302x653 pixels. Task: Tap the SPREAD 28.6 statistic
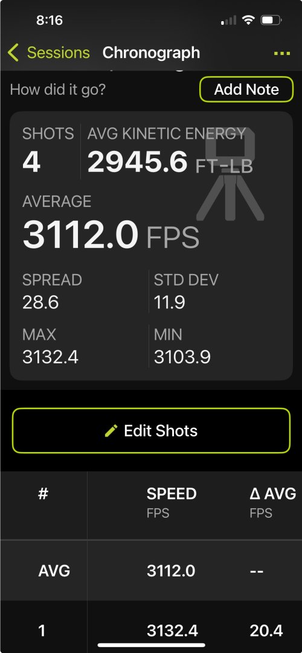point(52,291)
